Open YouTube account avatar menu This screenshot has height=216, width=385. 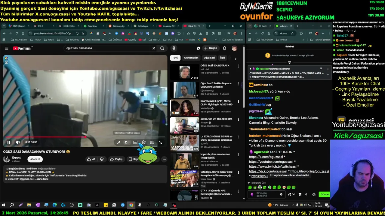[x=234, y=48]
